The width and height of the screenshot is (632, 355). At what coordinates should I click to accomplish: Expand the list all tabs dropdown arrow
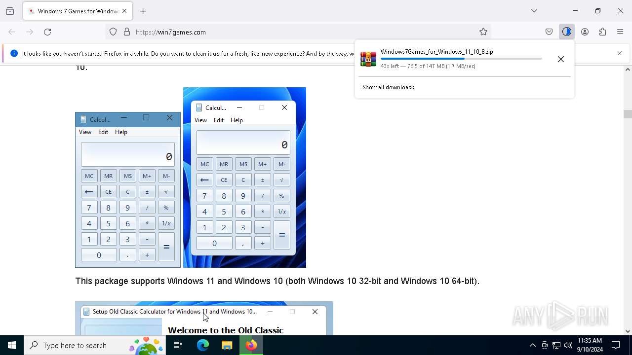tap(534, 11)
